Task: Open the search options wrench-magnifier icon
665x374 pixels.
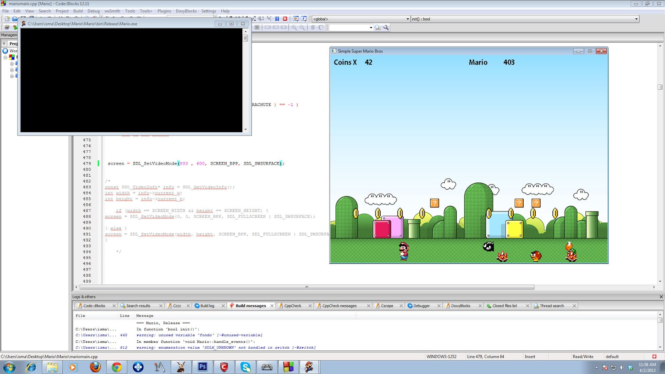Action: tap(386, 27)
